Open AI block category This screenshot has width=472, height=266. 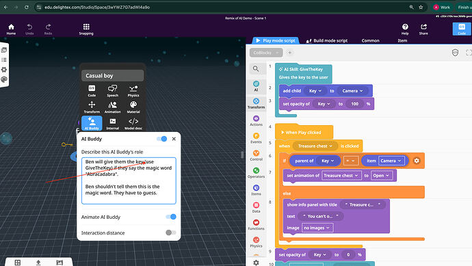coord(256,85)
